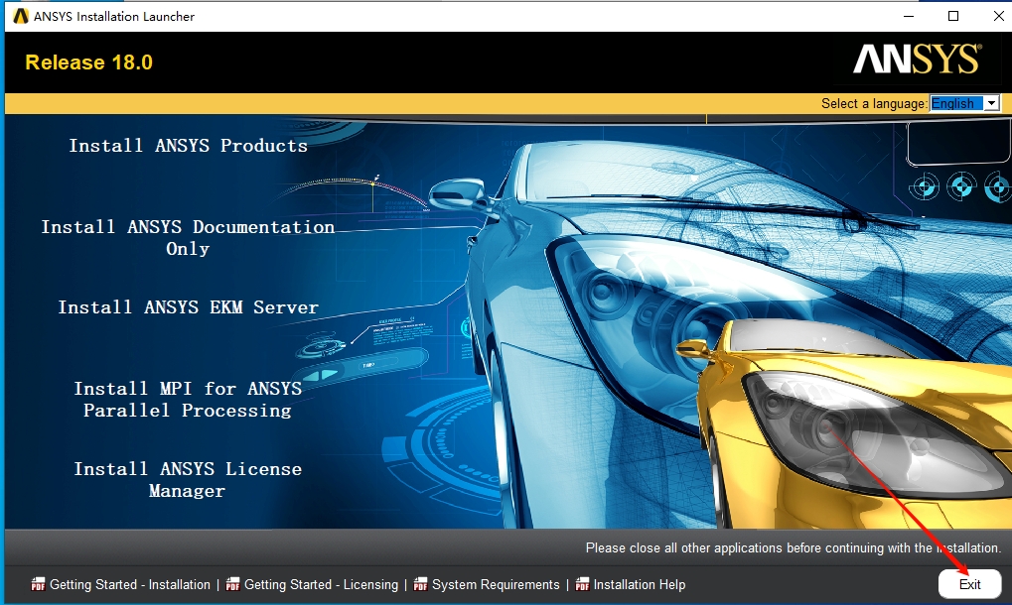Maximize the ANSYS Installation Launcher window
1012x605 pixels.
pyautogui.click(x=951, y=16)
